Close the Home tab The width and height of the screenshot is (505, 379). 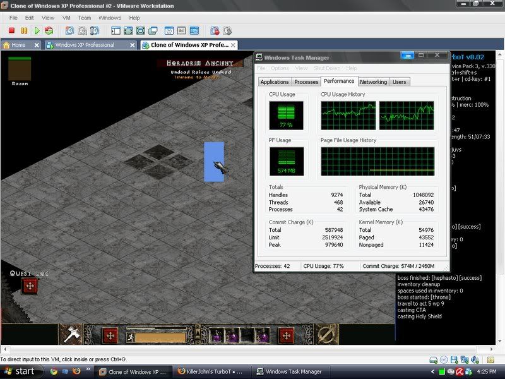coord(37,45)
